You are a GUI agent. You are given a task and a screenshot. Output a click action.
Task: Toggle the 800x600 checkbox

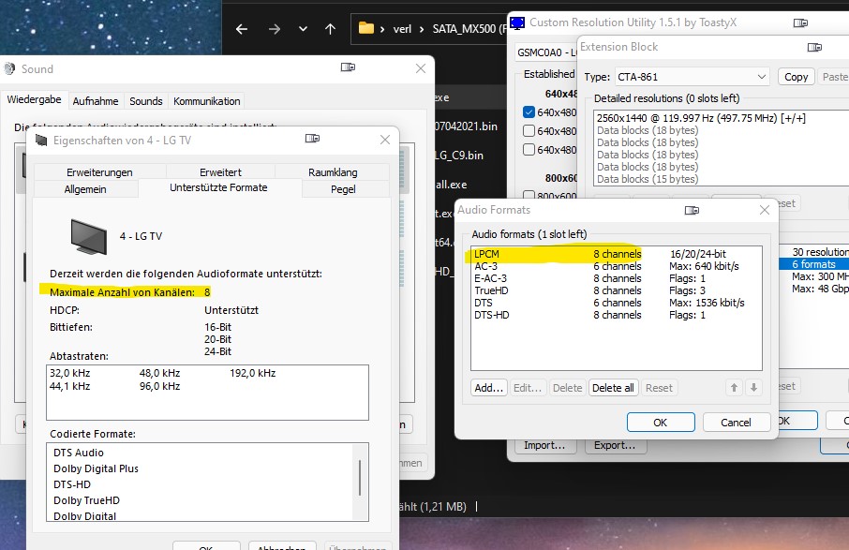pos(529,194)
